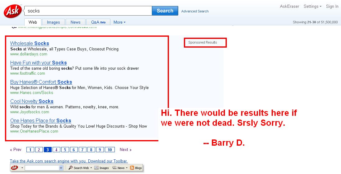Go to results page 9
341x174 pixels.
100,150
